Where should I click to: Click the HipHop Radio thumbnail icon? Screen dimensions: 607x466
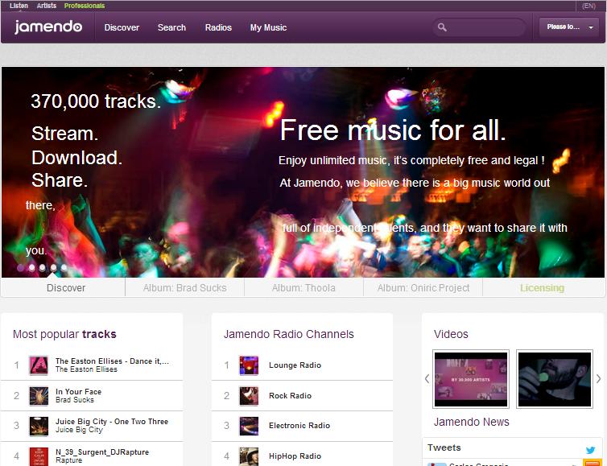pos(249,456)
